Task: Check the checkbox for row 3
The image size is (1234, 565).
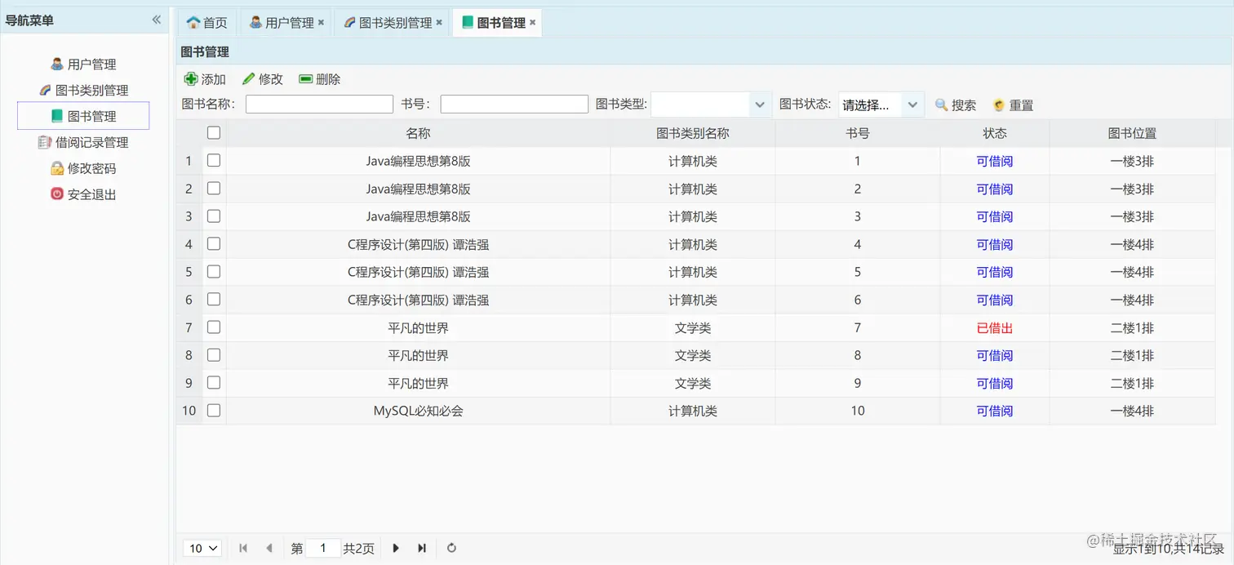Action: point(214,216)
